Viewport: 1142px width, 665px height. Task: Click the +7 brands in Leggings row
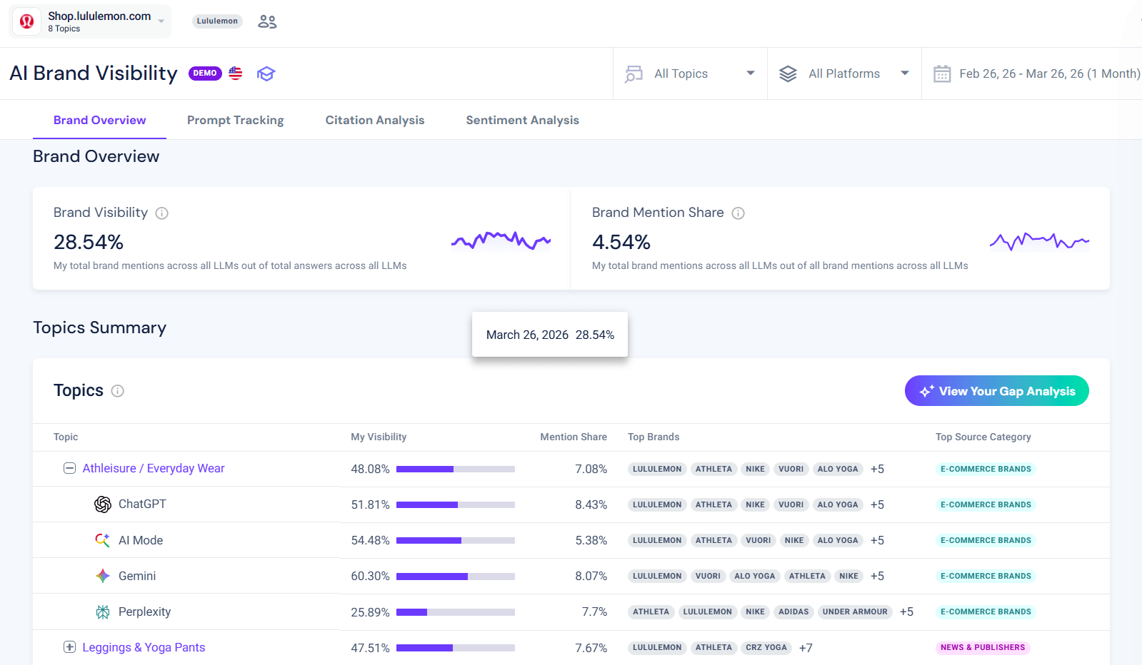[x=806, y=648]
